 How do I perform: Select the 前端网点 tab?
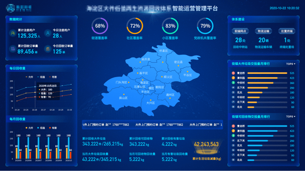(240, 31)
